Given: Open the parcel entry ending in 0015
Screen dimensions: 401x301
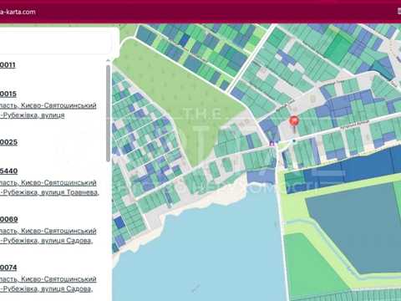Looking at the screenshot, I should coord(8,94).
